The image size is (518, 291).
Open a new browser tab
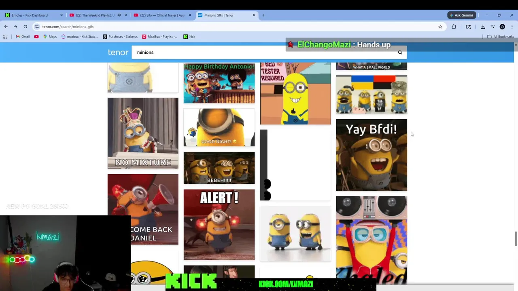(x=264, y=15)
